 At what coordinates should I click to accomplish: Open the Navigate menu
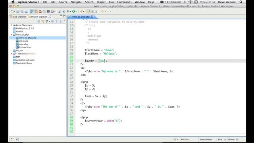(76, 2)
